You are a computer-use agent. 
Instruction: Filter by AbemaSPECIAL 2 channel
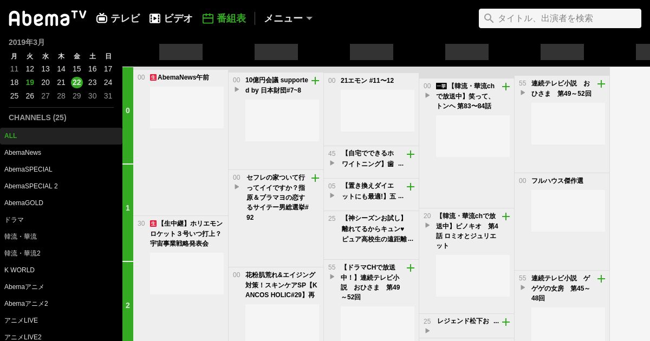(61, 186)
